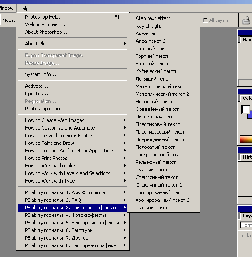Click the blue background color swatch

[x=249, y=115]
